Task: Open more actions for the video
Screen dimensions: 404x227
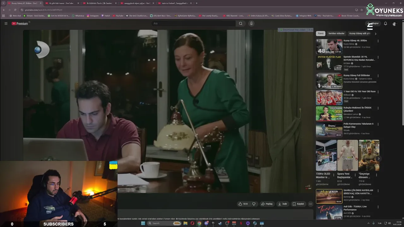Action: tap(310, 204)
